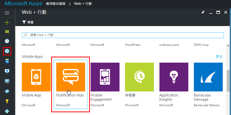This screenshot has width=231, height=115.
Task: Select the Notification Hub tile
Action: tap(71, 85)
